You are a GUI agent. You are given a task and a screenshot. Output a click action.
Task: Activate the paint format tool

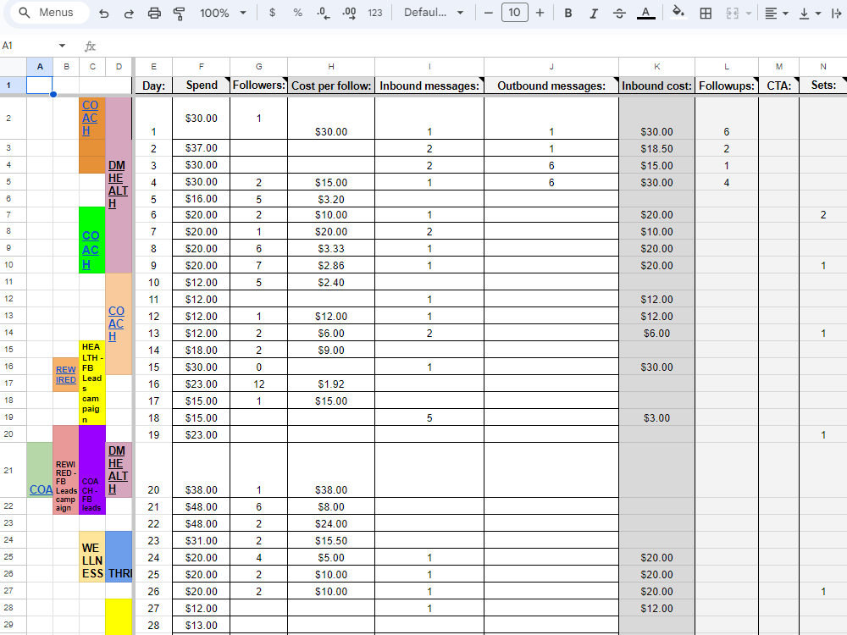coord(179,13)
